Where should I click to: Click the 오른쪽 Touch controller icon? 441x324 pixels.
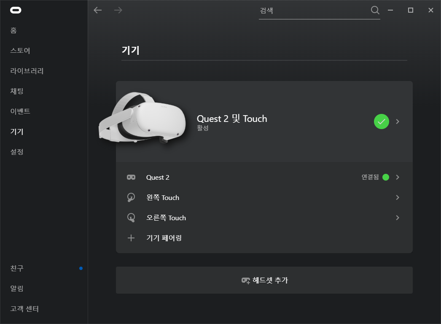131,218
